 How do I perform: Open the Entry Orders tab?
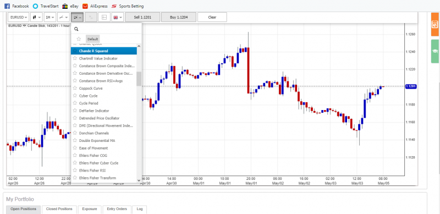pos(117,209)
